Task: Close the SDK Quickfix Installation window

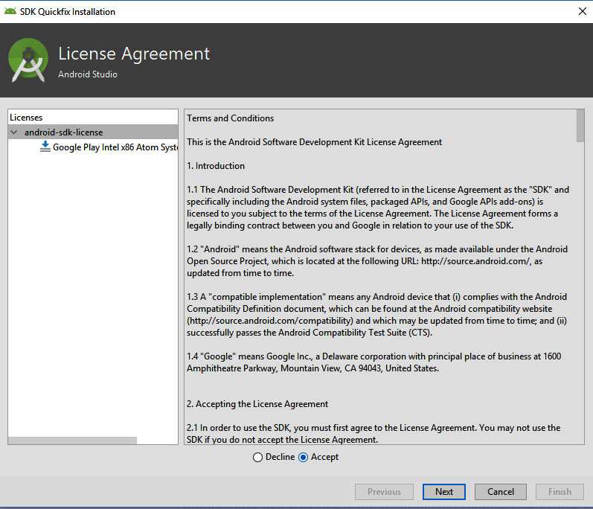Action: (580, 12)
